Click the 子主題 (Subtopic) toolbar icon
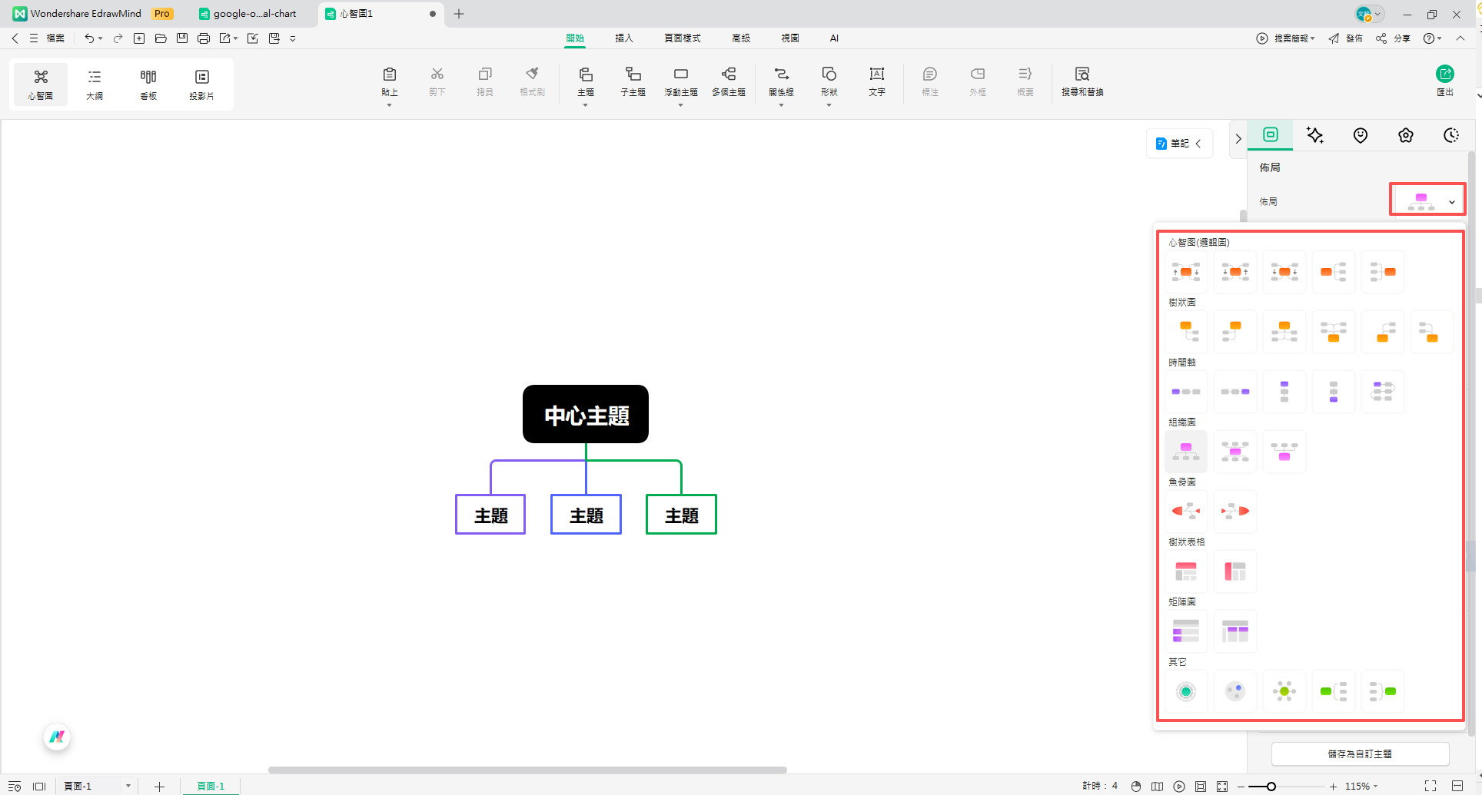 pos(633,81)
